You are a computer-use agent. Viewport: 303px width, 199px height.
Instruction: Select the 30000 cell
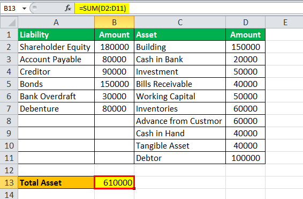(114, 96)
